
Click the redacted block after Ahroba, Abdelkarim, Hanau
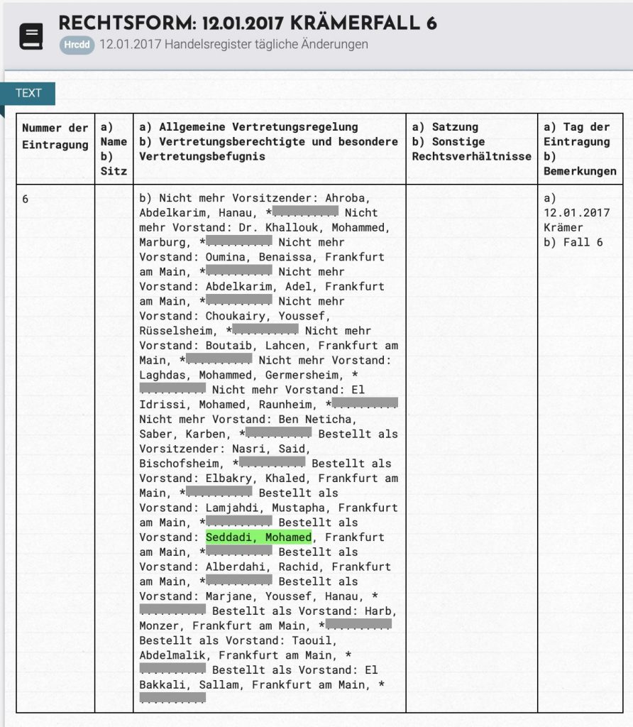tap(305, 213)
